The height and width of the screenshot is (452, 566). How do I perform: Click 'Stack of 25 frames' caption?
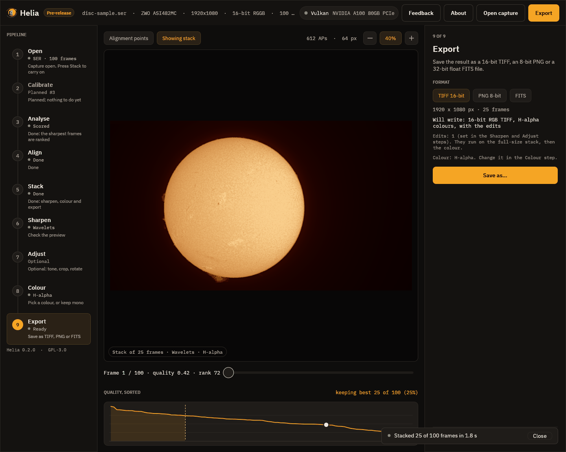point(167,352)
